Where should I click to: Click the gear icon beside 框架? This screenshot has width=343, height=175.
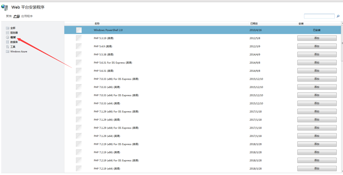(7, 37)
